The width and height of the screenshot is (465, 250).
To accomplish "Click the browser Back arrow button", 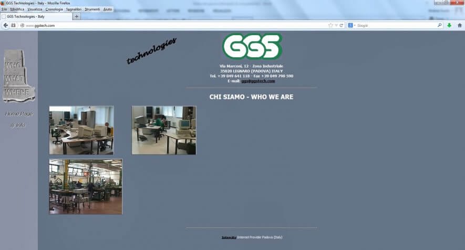I will (x=6, y=25).
